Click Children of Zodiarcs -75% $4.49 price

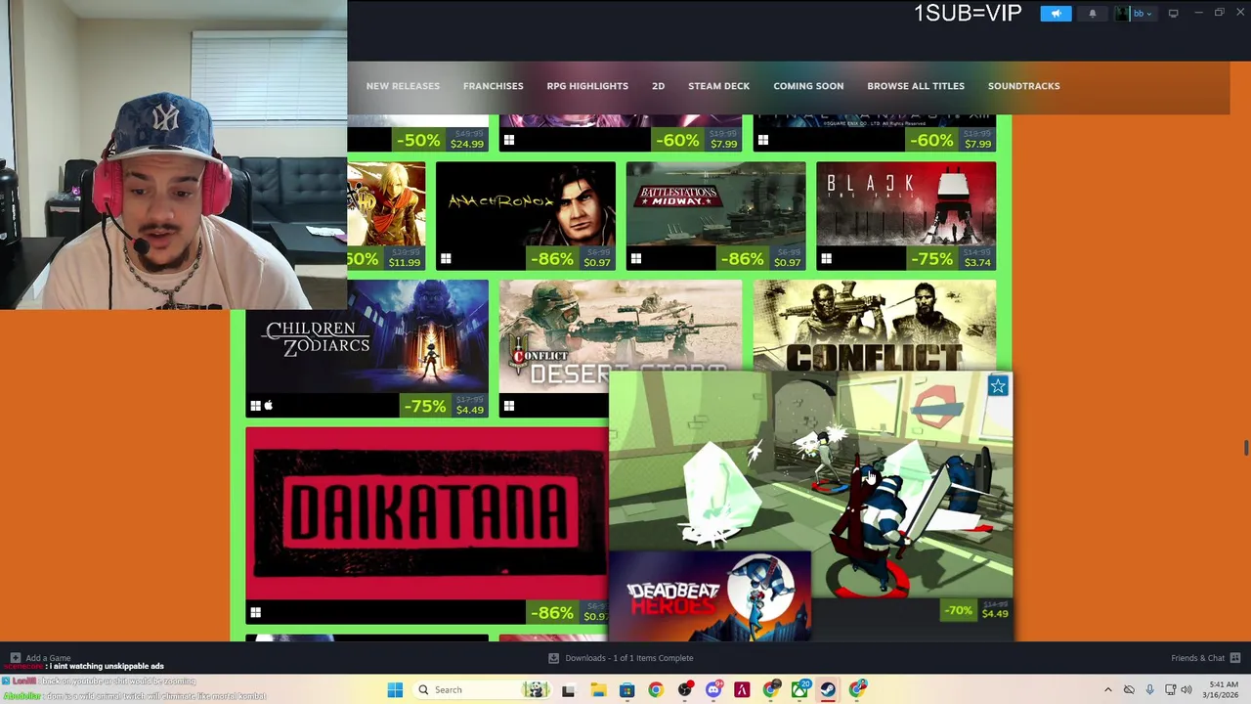[444, 406]
